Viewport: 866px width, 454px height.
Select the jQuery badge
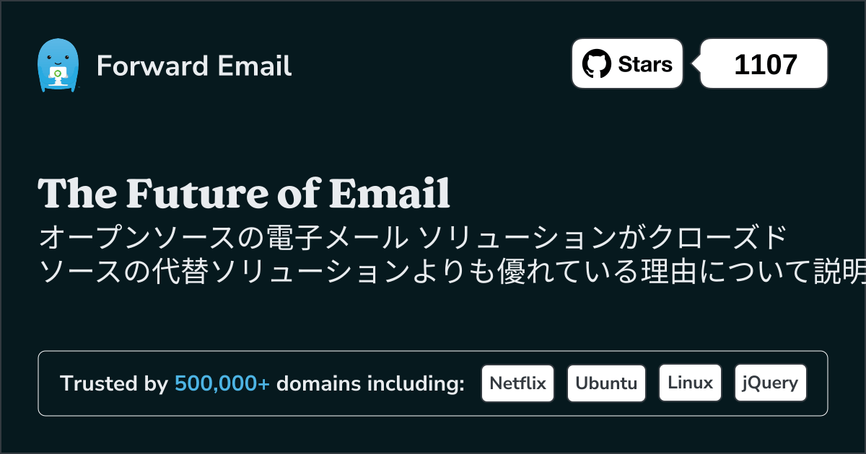tap(770, 383)
